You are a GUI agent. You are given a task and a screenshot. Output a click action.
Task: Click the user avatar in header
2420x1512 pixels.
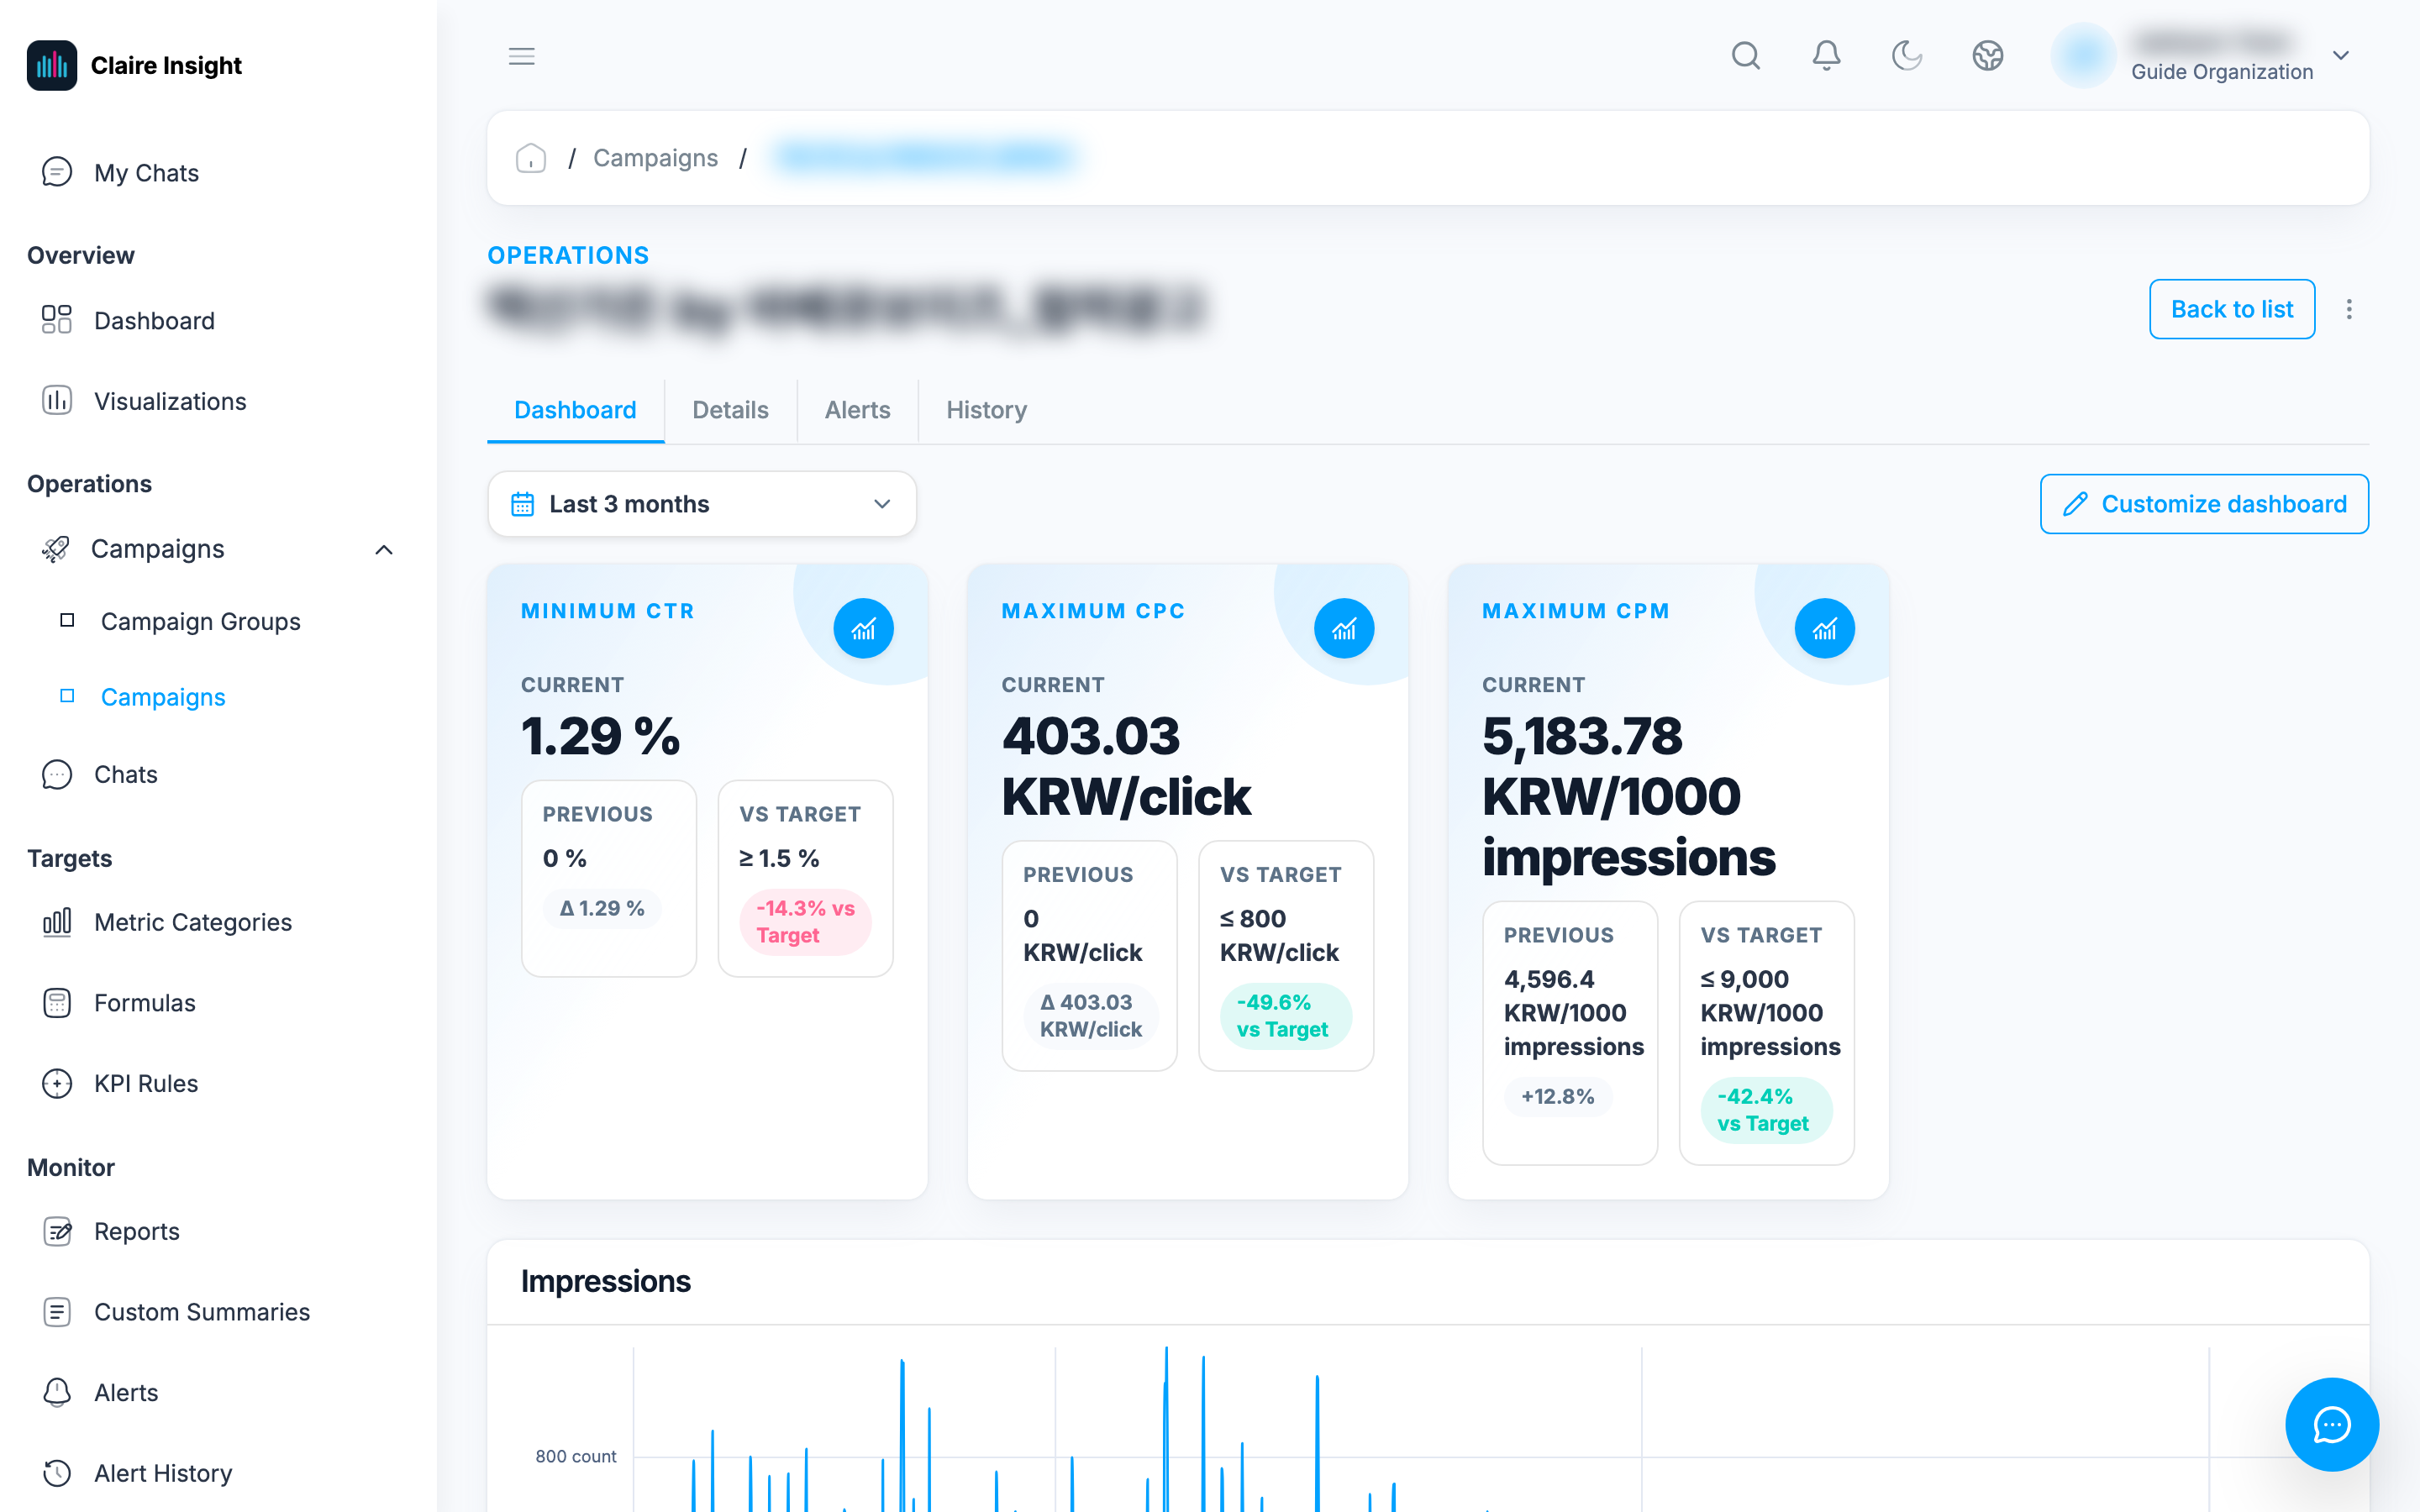pyautogui.click(x=2083, y=56)
